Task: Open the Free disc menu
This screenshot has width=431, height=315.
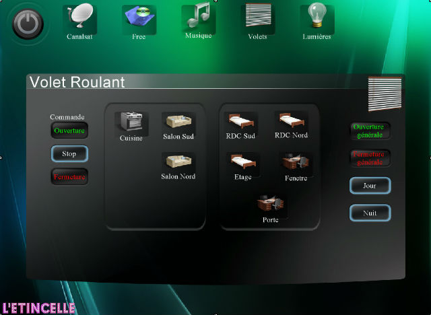Action: click(139, 19)
